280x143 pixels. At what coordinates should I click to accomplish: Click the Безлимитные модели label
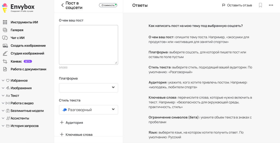[x=27, y=111]
